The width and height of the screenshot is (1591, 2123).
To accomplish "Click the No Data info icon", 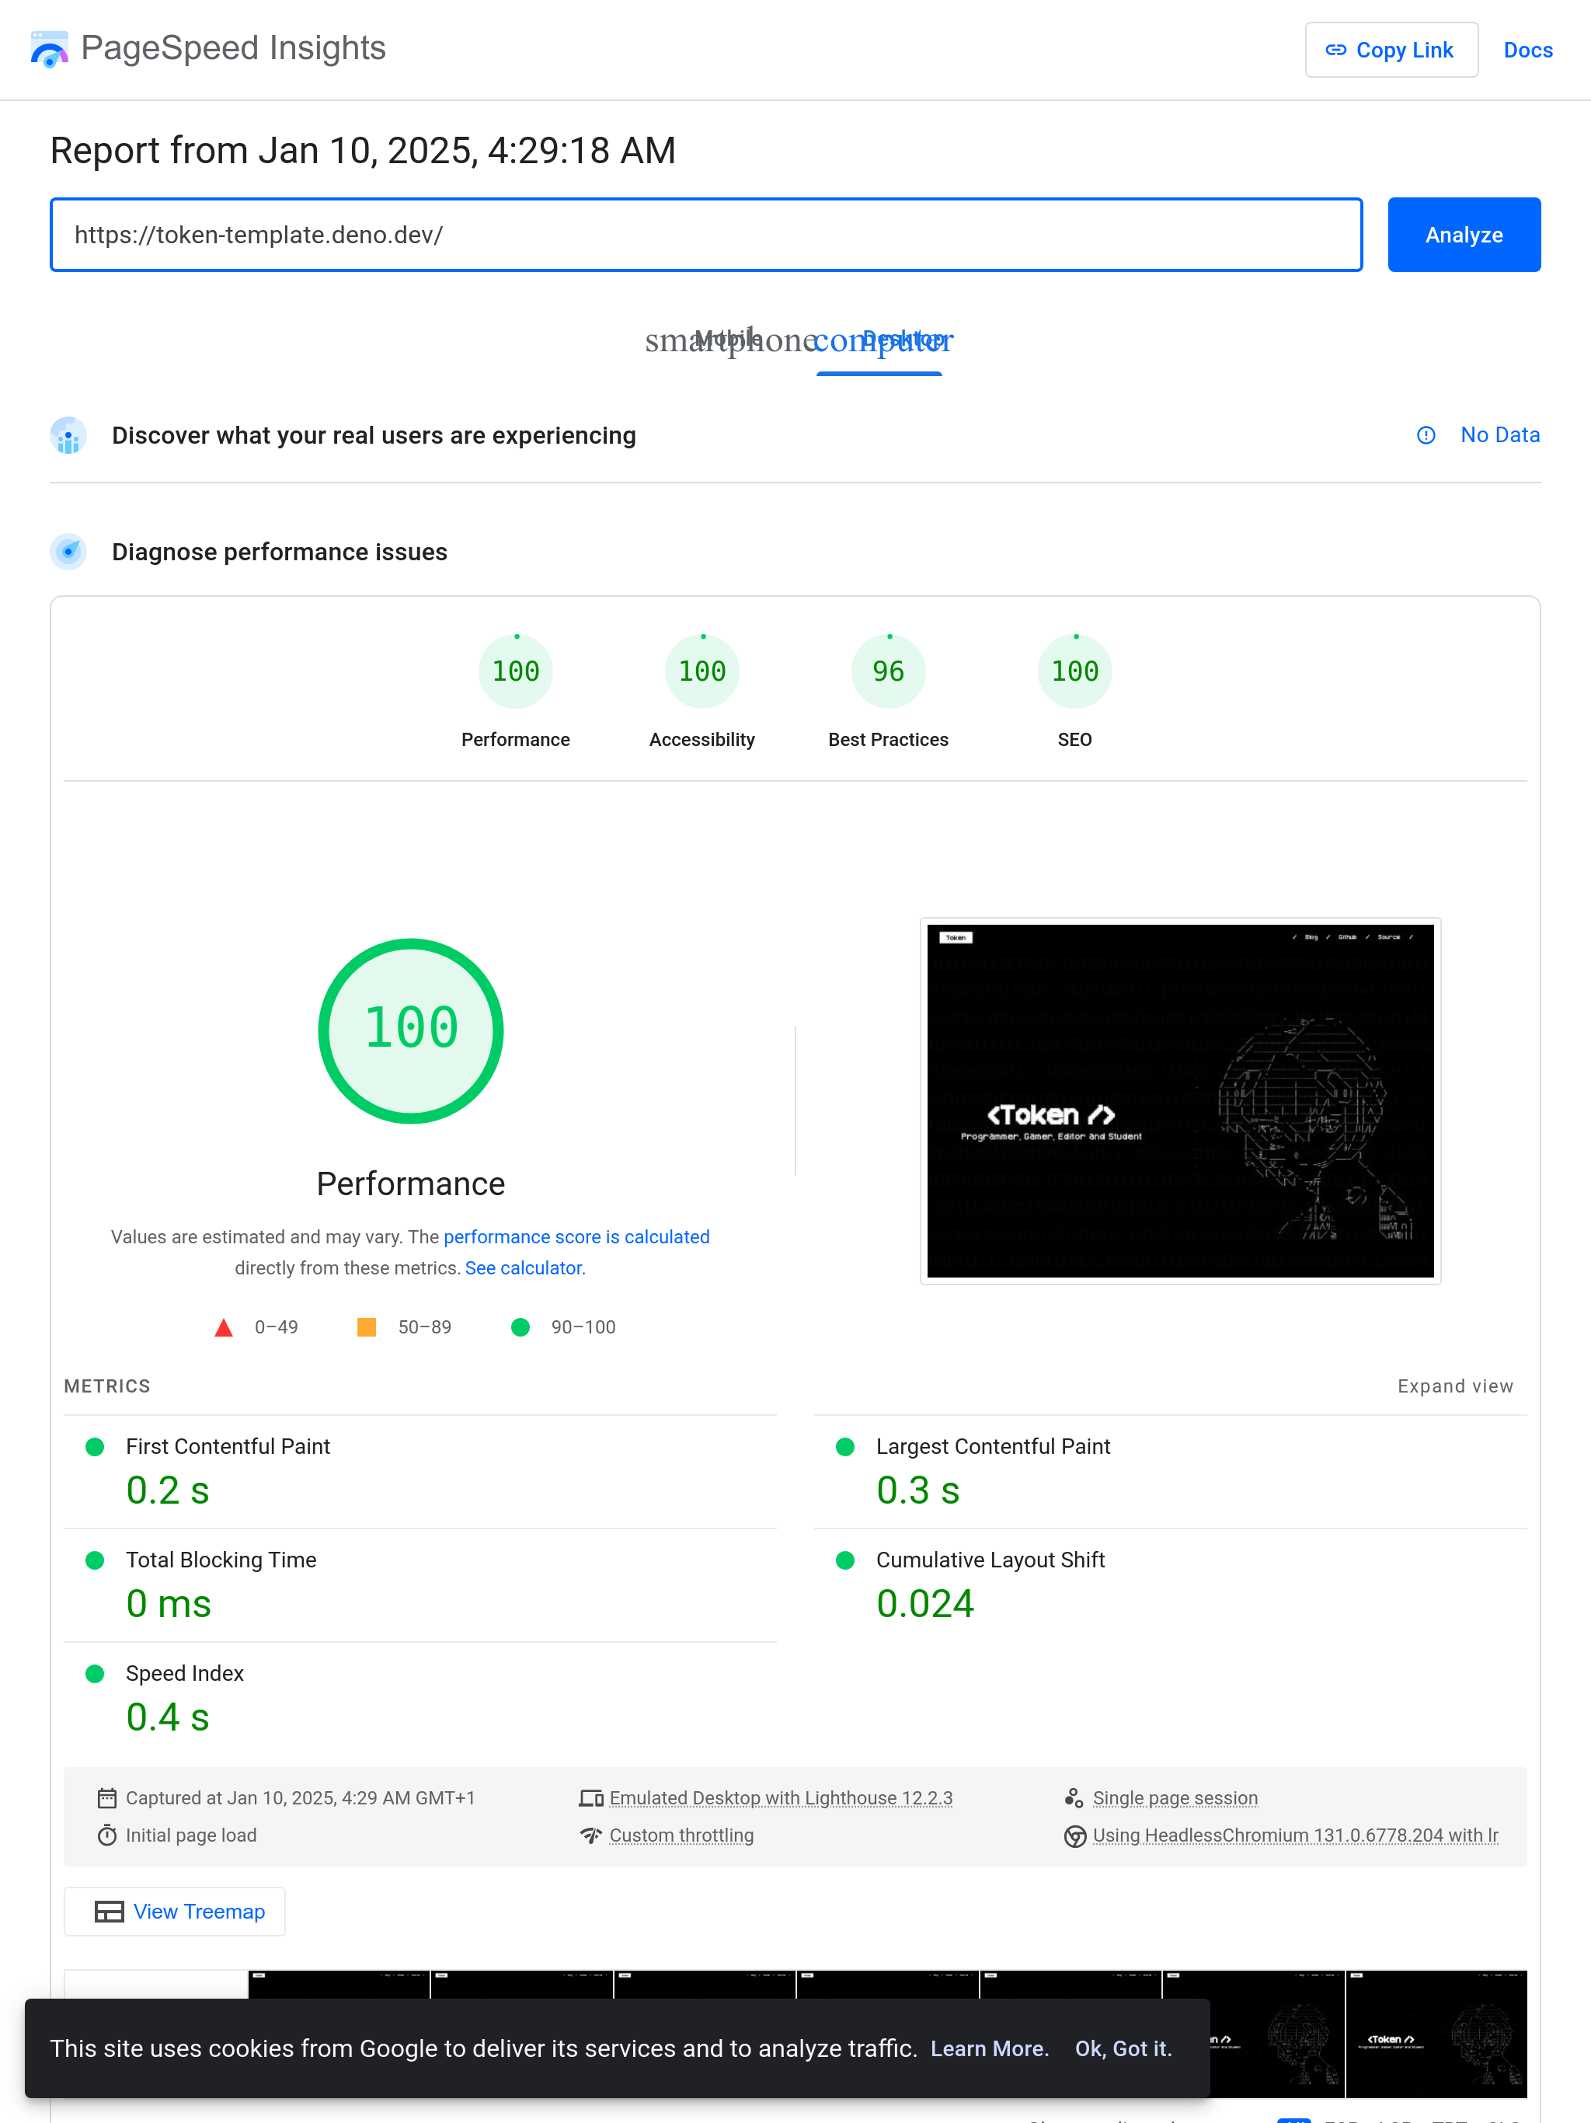I will click(1426, 436).
